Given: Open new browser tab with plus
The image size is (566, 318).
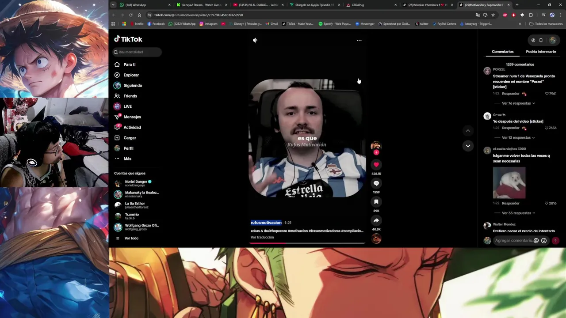Looking at the screenshot, I should coord(517,5).
